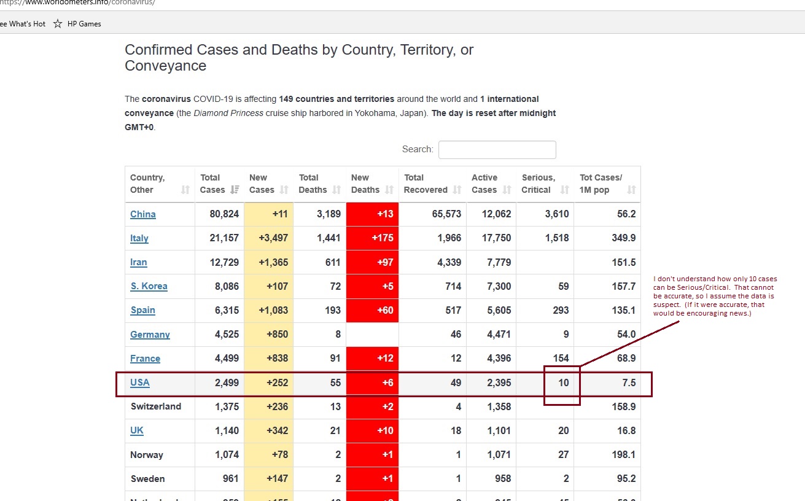
Task: Follow the Italy link in the table
Action: (139, 238)
